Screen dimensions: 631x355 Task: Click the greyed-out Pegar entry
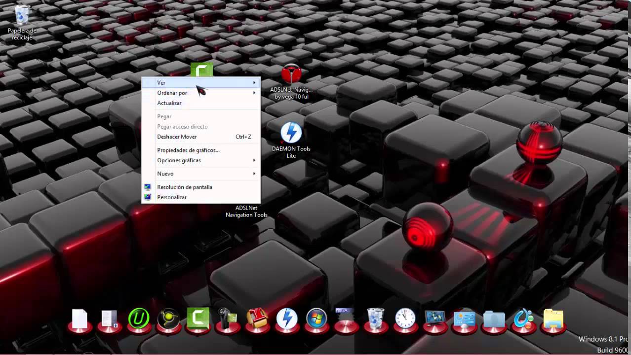click(x=201, y=116)
